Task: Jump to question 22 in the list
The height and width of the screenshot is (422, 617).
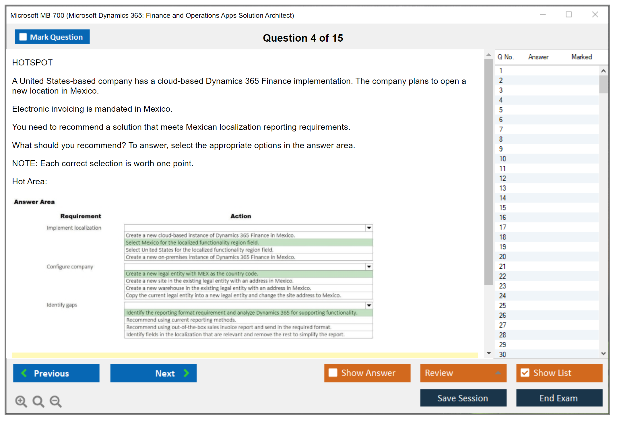Action: [502, 276]
